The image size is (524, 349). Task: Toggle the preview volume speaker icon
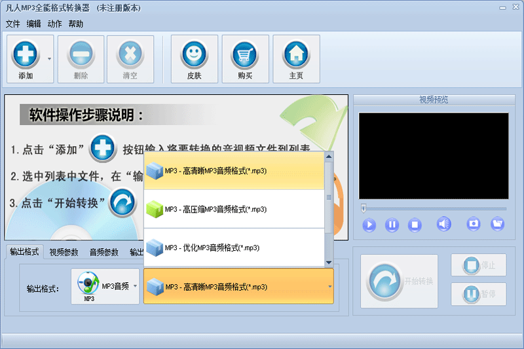coord(444,224)
